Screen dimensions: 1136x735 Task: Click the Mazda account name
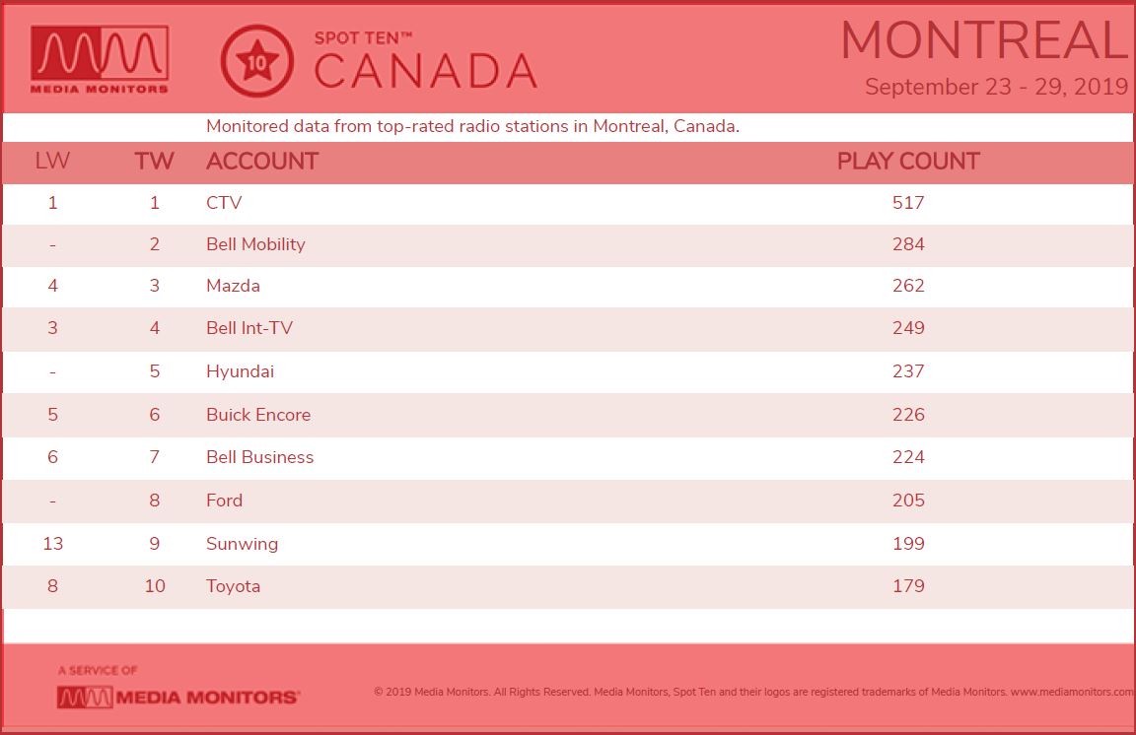233,286
